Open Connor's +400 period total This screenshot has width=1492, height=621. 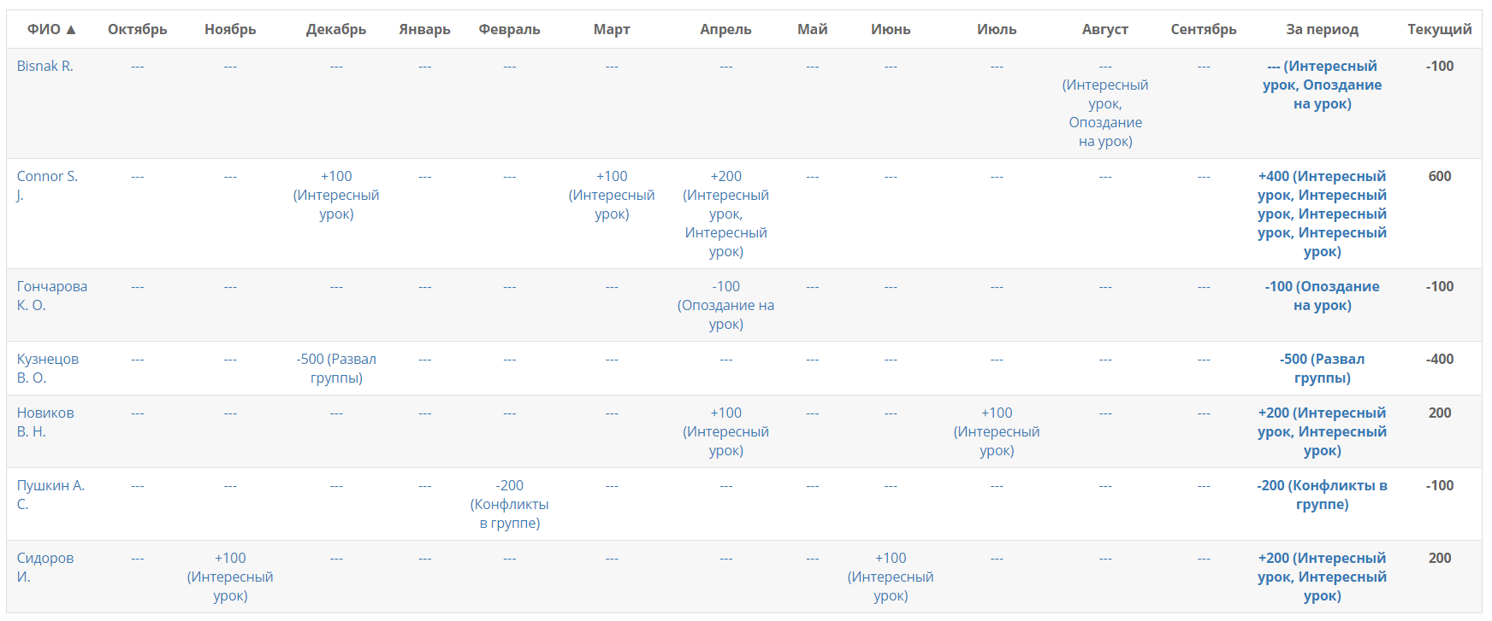click(x=1322, y=214)
